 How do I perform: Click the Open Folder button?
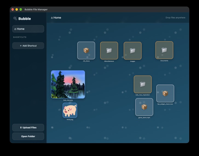(28, 136)
